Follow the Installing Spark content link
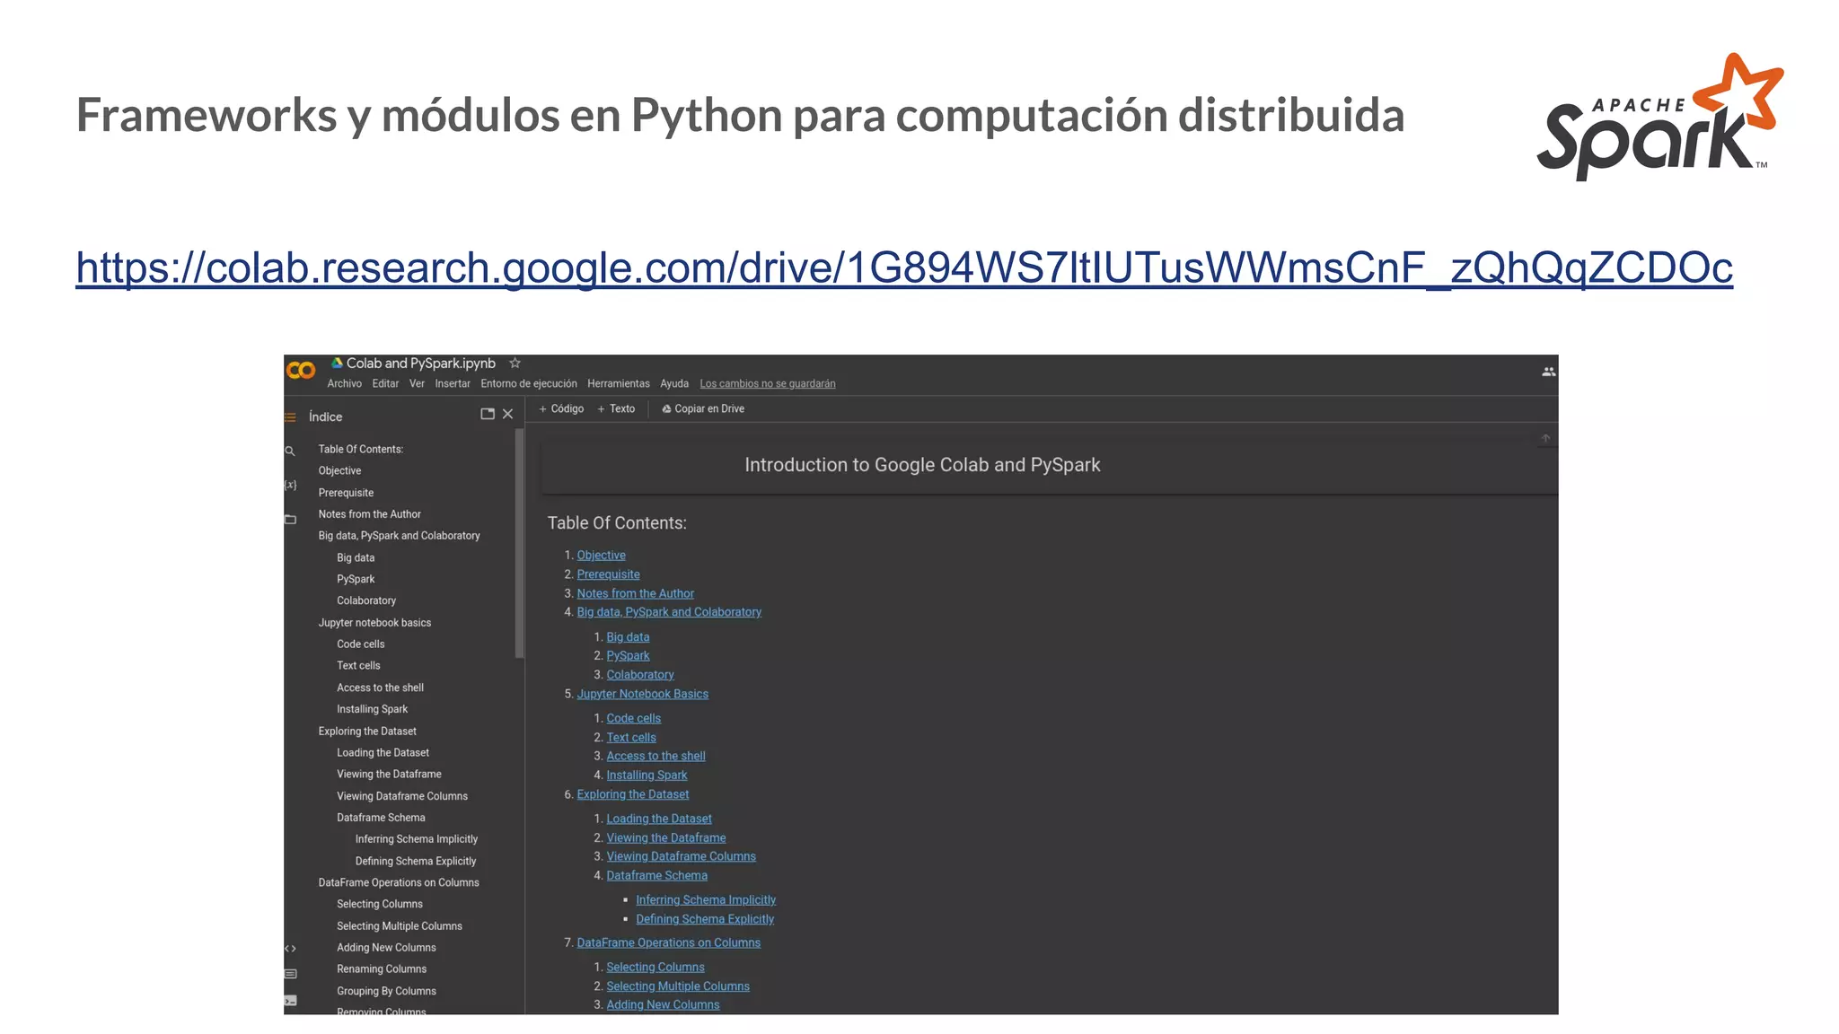The width and height of the screenshot is (1839, 1034). click(647, 775)
